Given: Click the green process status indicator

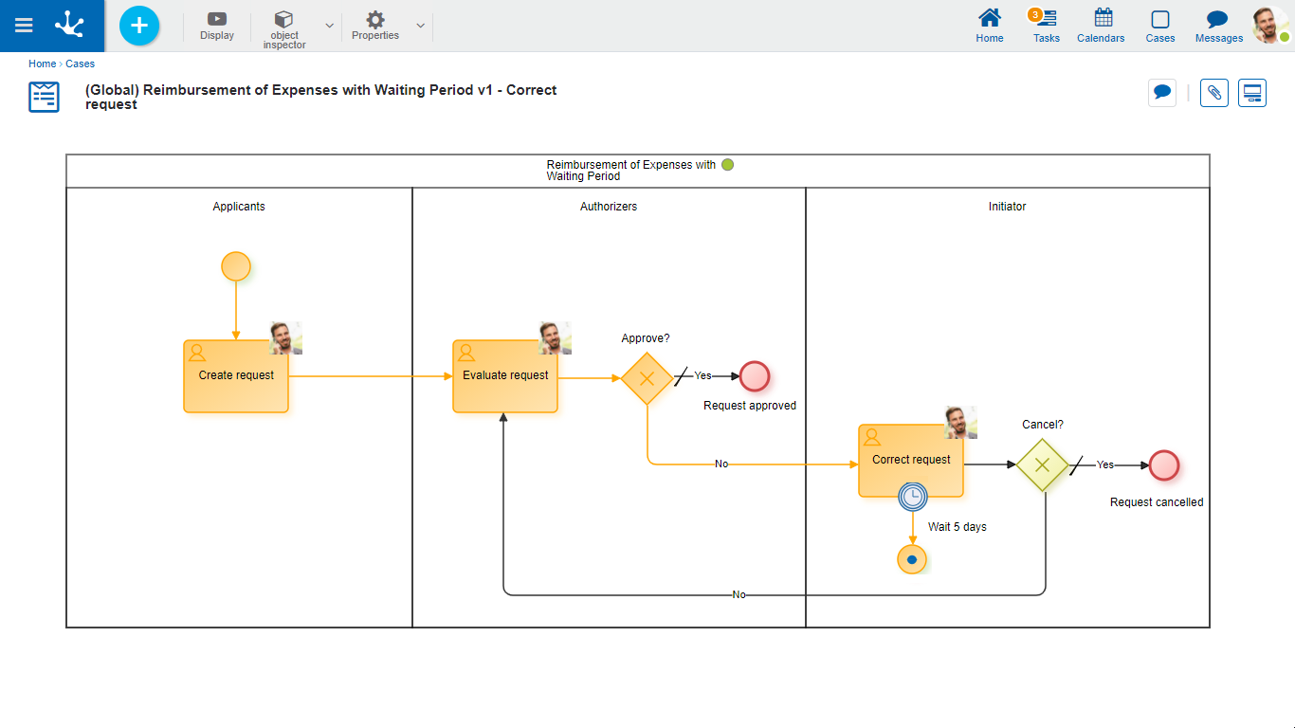Looking at the screenshot, I should coord(727,165).
